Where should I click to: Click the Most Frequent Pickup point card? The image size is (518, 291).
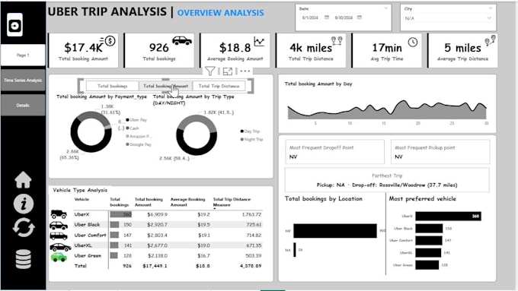[440, 152]
